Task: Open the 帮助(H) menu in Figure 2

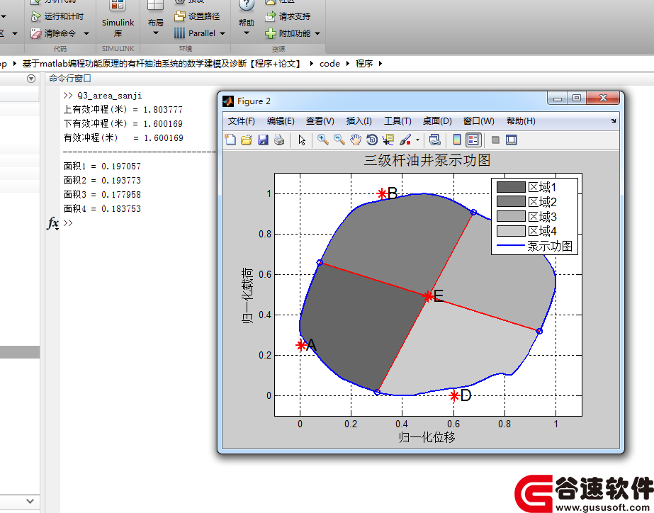Action: [521, 121]
